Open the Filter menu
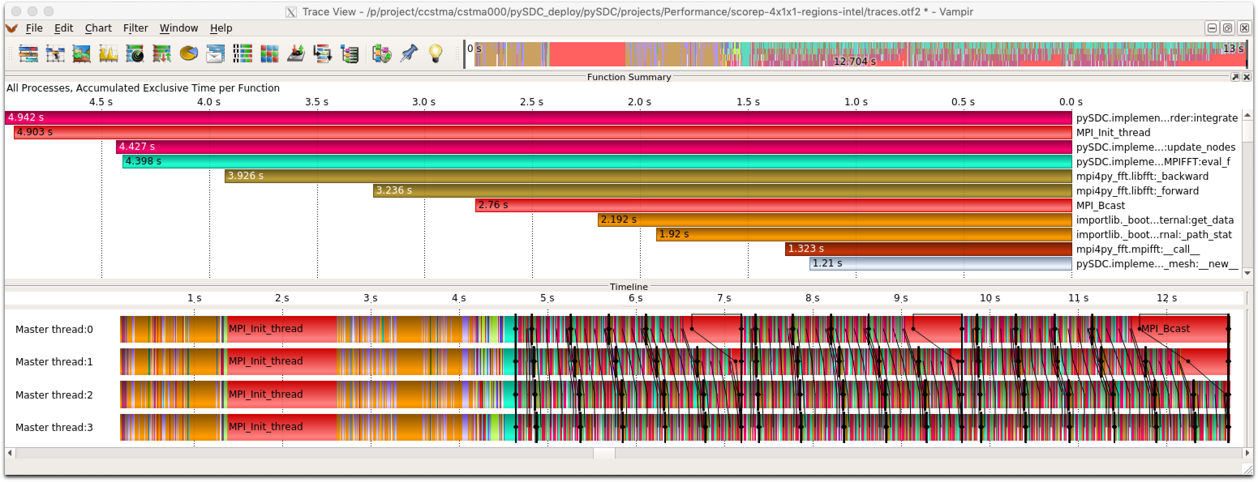The width and height of the screenshot is (1258, 482). pyautogui.click(x=135, y=28)
